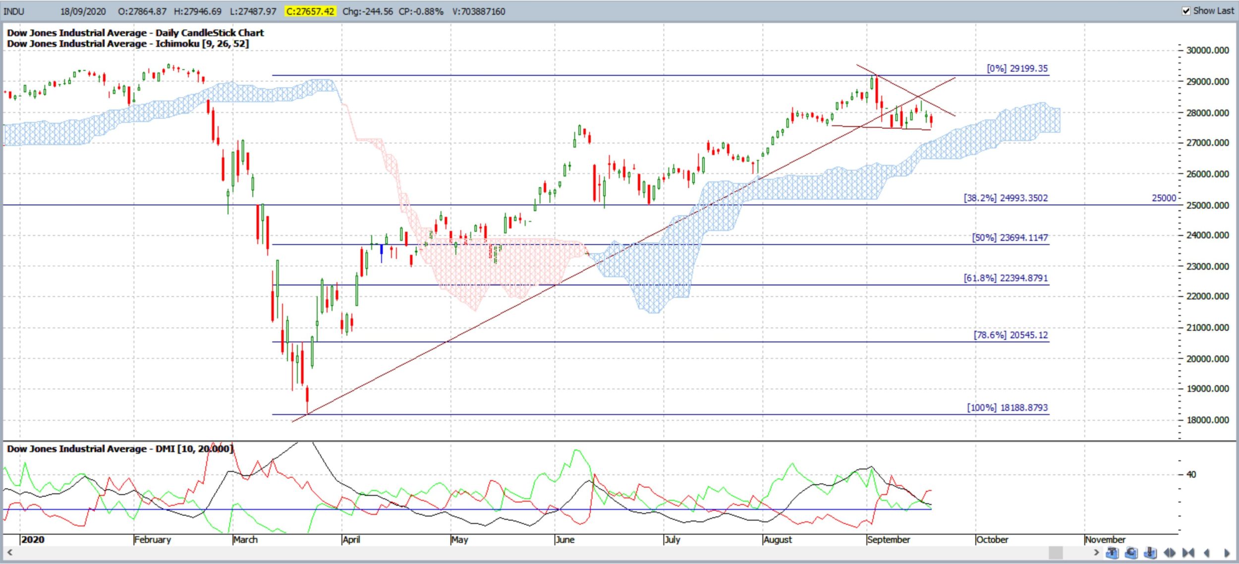Click the [100%] 18188.8793 Fibonacci label
The width and height of the screenshot is (1239, 564).
tap(1007, 407)
